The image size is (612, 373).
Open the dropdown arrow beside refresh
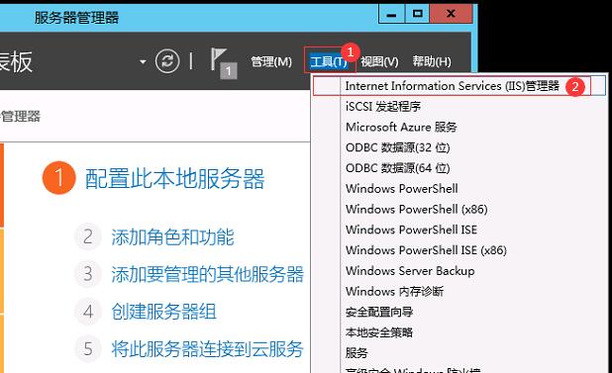(143, 61)
